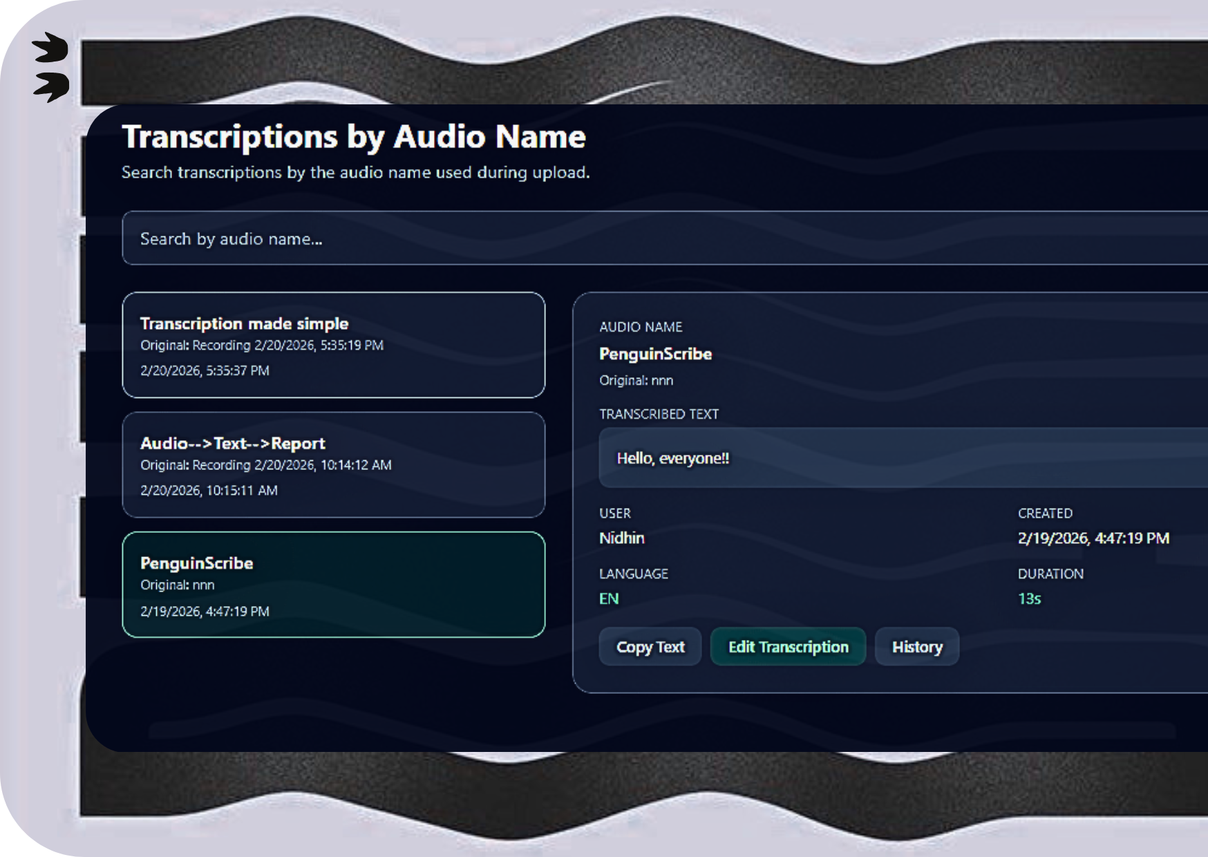
Task: Click the EN language value
Action: pos(610,599)
